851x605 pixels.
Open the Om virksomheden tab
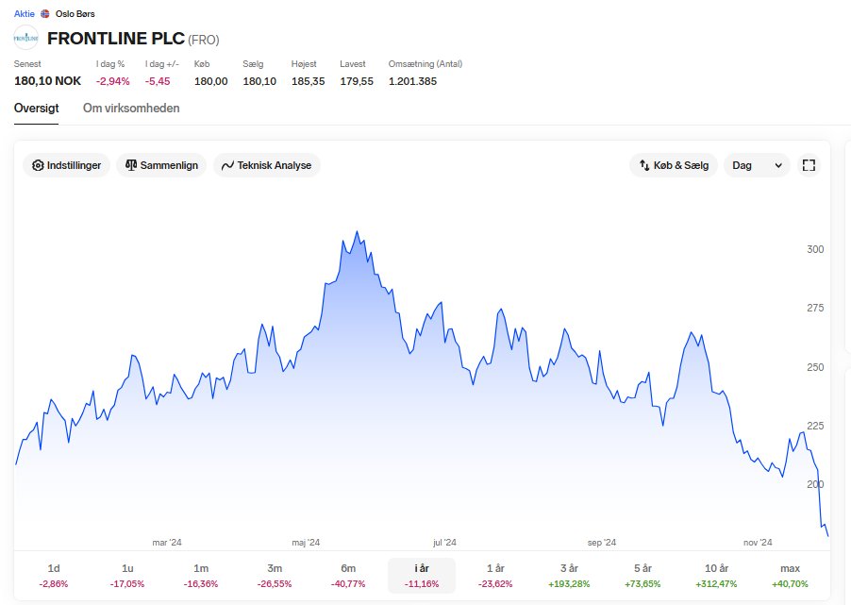coord(131,109)
